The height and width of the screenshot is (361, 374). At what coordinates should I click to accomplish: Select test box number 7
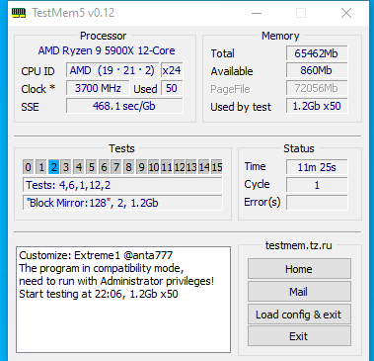116,167
